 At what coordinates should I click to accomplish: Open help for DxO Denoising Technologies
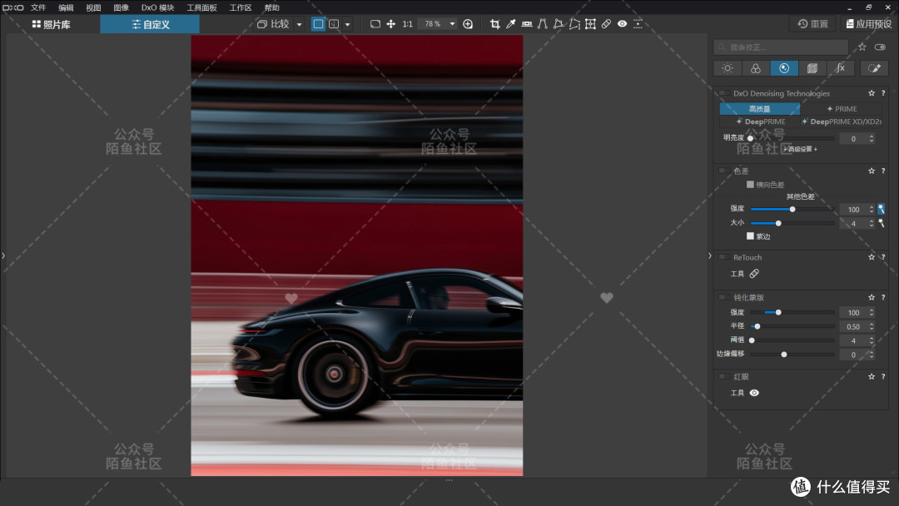coord(883,93)
